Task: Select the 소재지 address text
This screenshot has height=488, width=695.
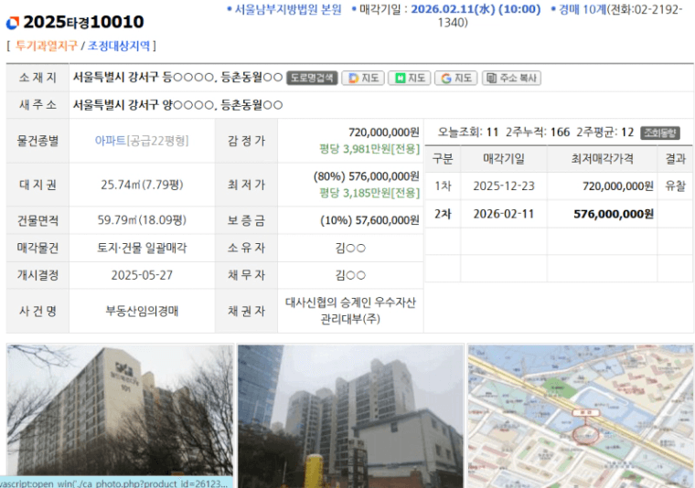Action: (177, 78)
